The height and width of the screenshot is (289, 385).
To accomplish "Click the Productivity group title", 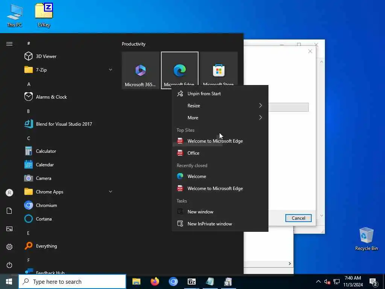I will coord(133,44).
